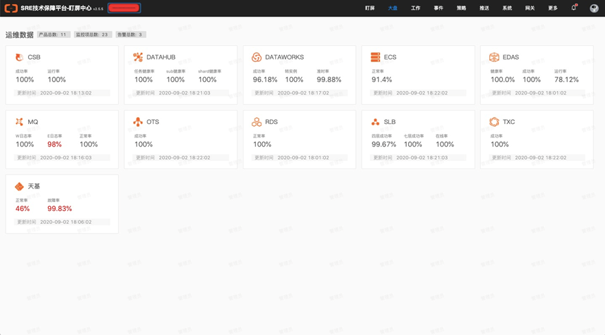Viewport: 605px width, 335px height.
Task: Open the SLB card title
Action: (390, 122)
